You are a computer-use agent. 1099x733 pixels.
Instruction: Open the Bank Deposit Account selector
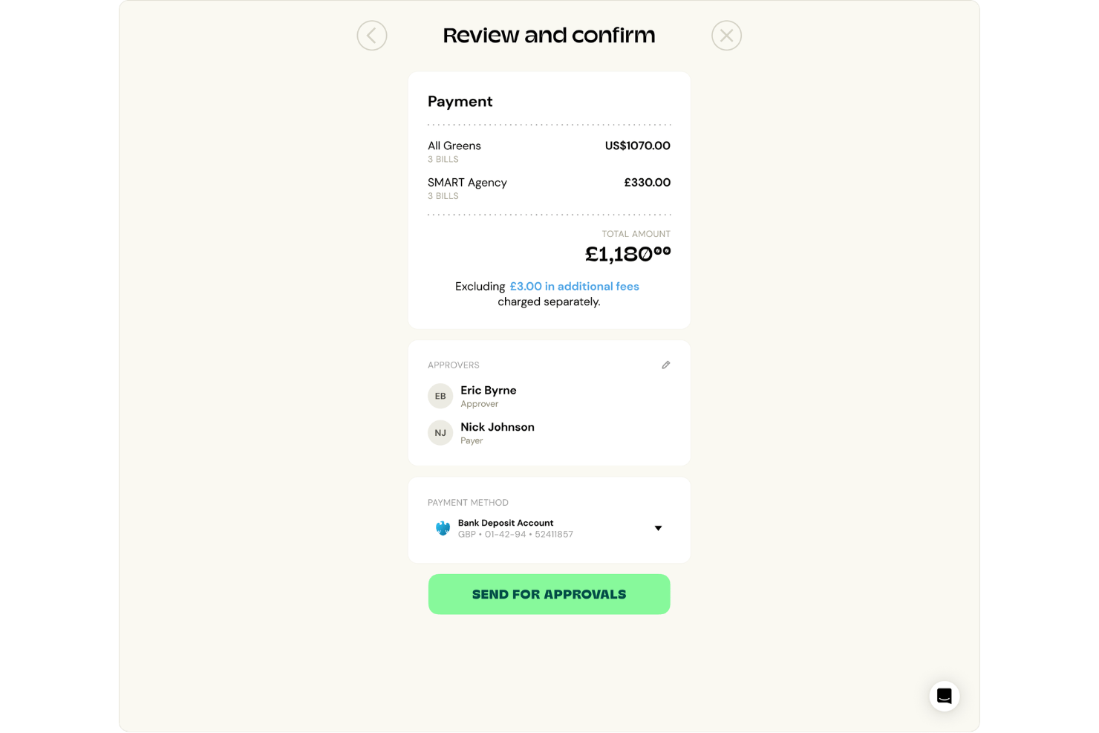(x=549, y=528)
